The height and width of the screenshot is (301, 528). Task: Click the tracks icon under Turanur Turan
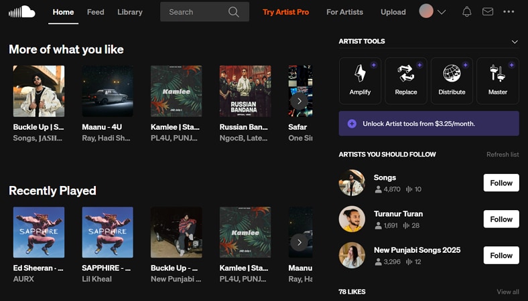[406, 225]
